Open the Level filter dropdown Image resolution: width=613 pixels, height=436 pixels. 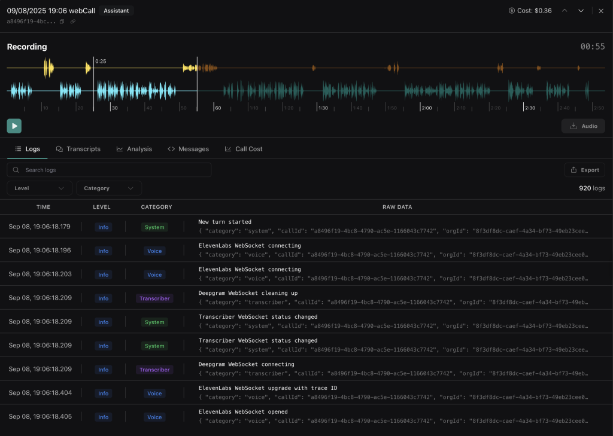pos(40,188)
